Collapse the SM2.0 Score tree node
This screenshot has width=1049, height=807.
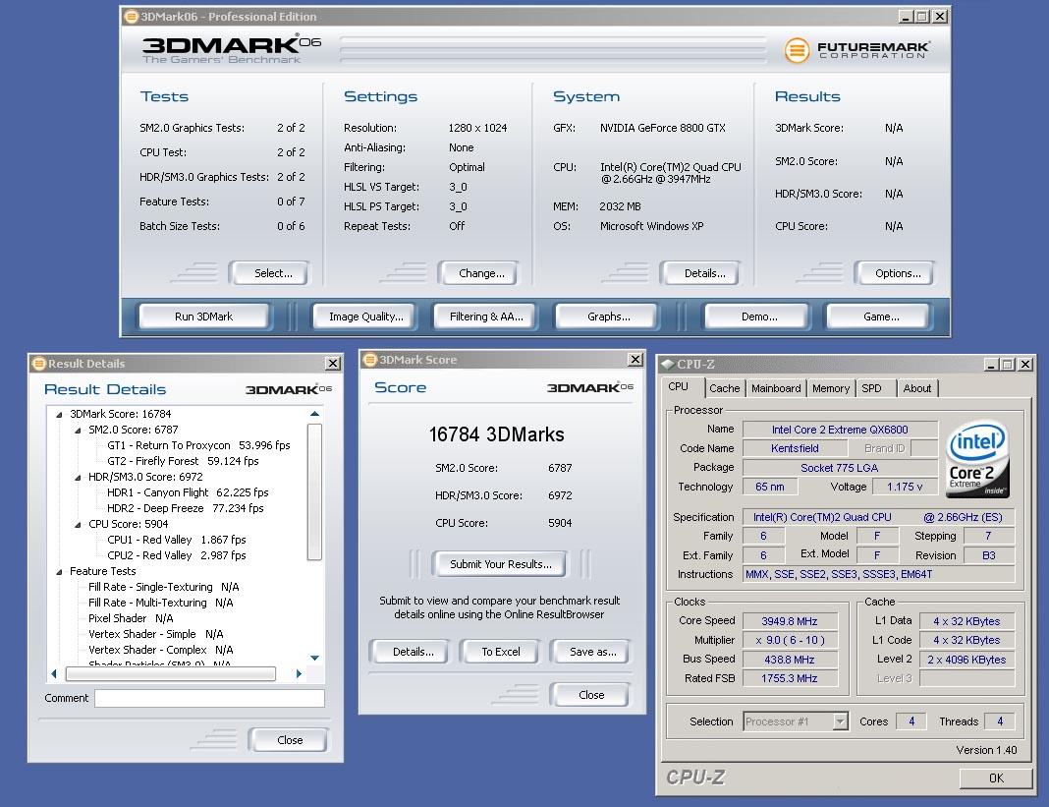(x=78, y=430)
